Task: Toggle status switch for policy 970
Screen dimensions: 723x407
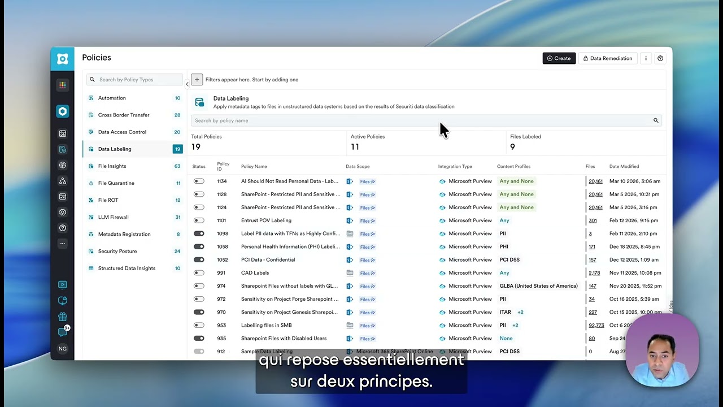Action: tap(198, 312)
